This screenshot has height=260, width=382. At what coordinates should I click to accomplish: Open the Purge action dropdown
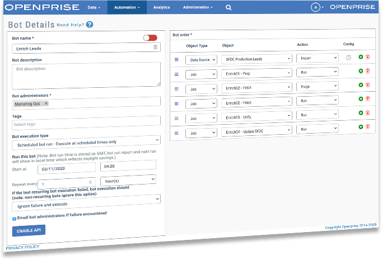[318, 86]
